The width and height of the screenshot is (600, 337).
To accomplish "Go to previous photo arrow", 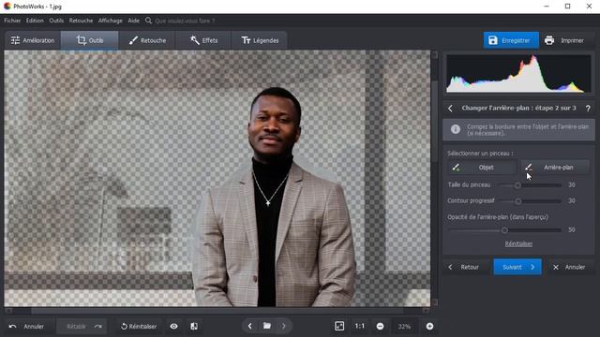I will tap(250, 326).
